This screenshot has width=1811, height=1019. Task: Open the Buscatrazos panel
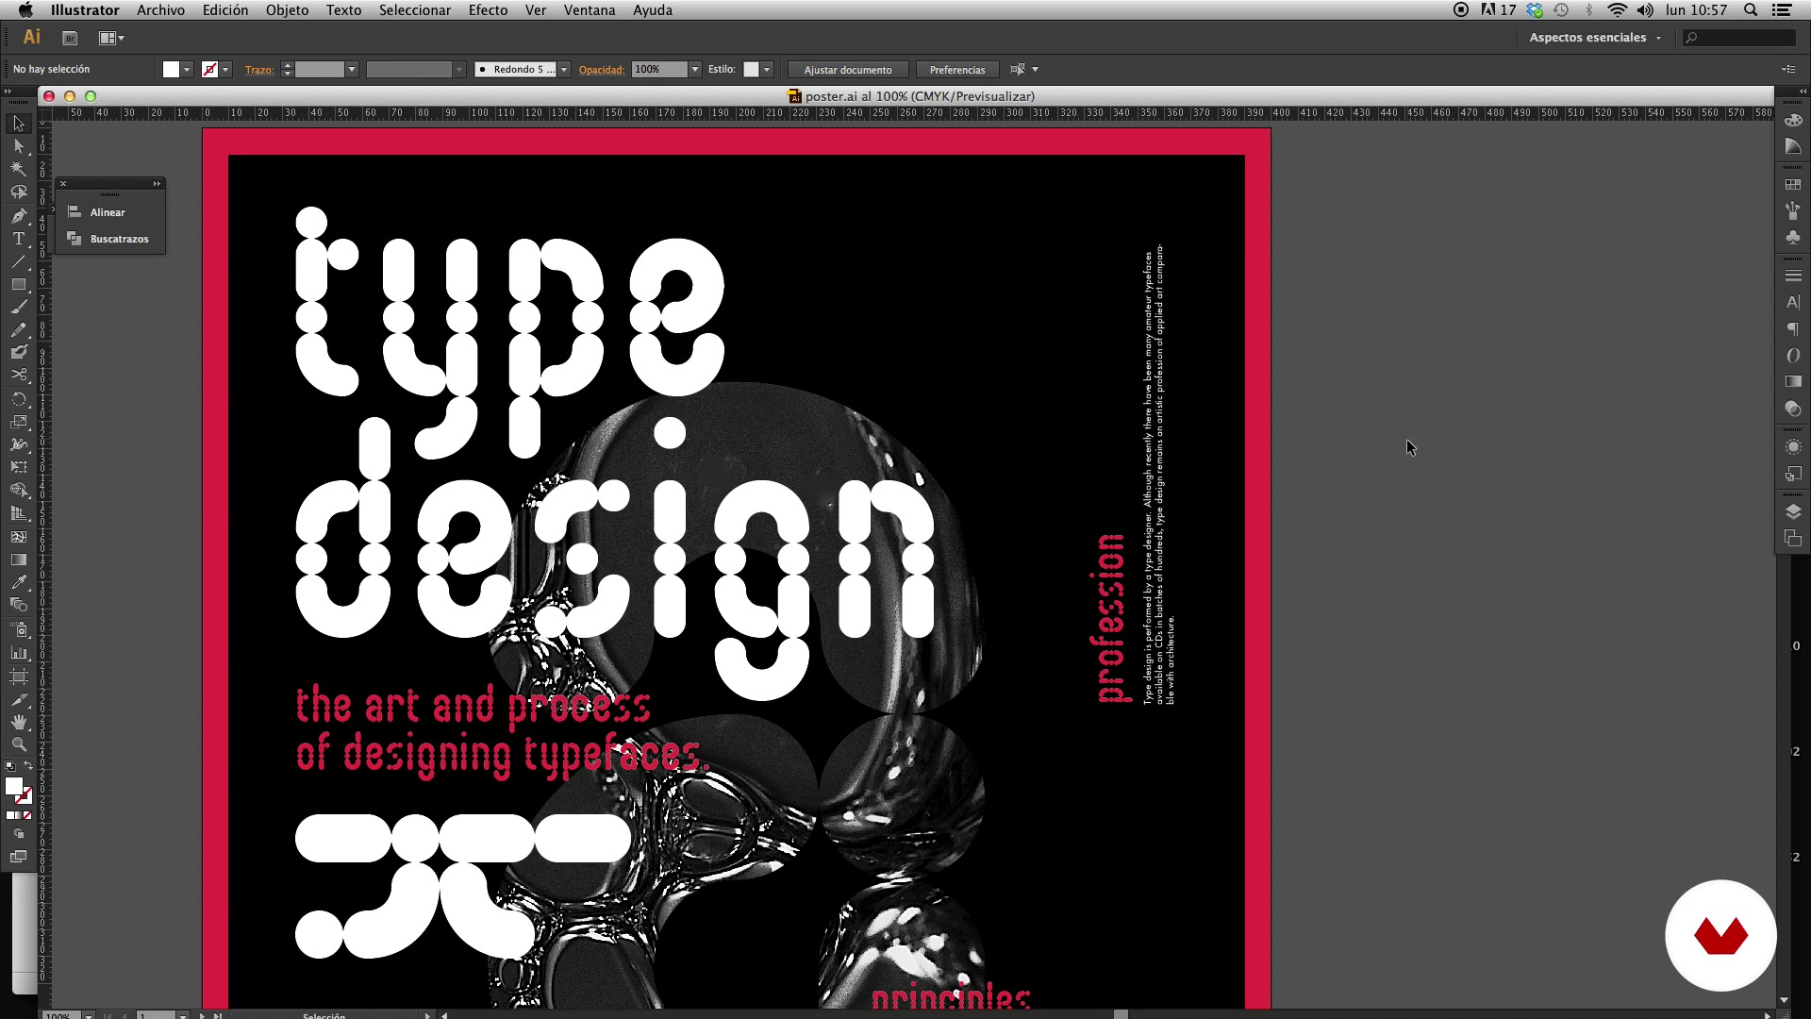[x=110, y=239]
